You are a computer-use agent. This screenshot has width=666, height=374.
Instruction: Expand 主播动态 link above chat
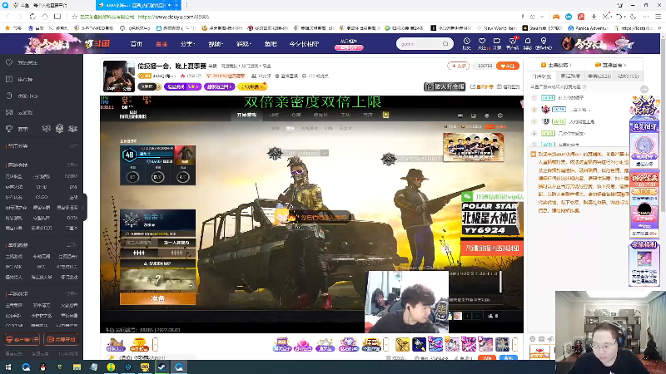click(556, 65)
